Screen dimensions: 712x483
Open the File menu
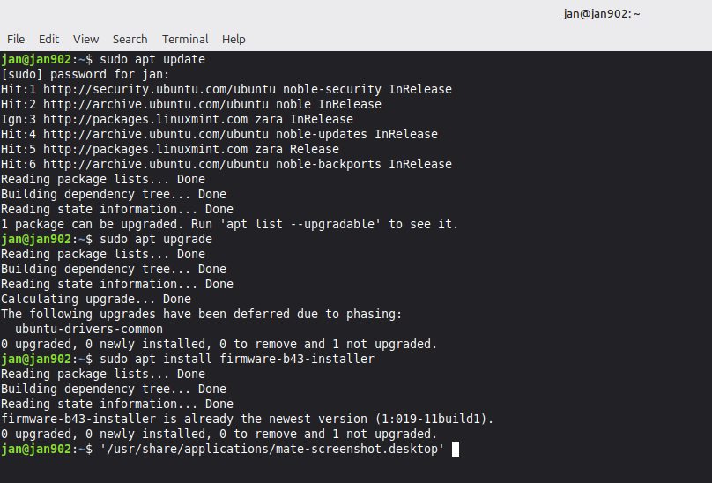(x=16, y=39)
